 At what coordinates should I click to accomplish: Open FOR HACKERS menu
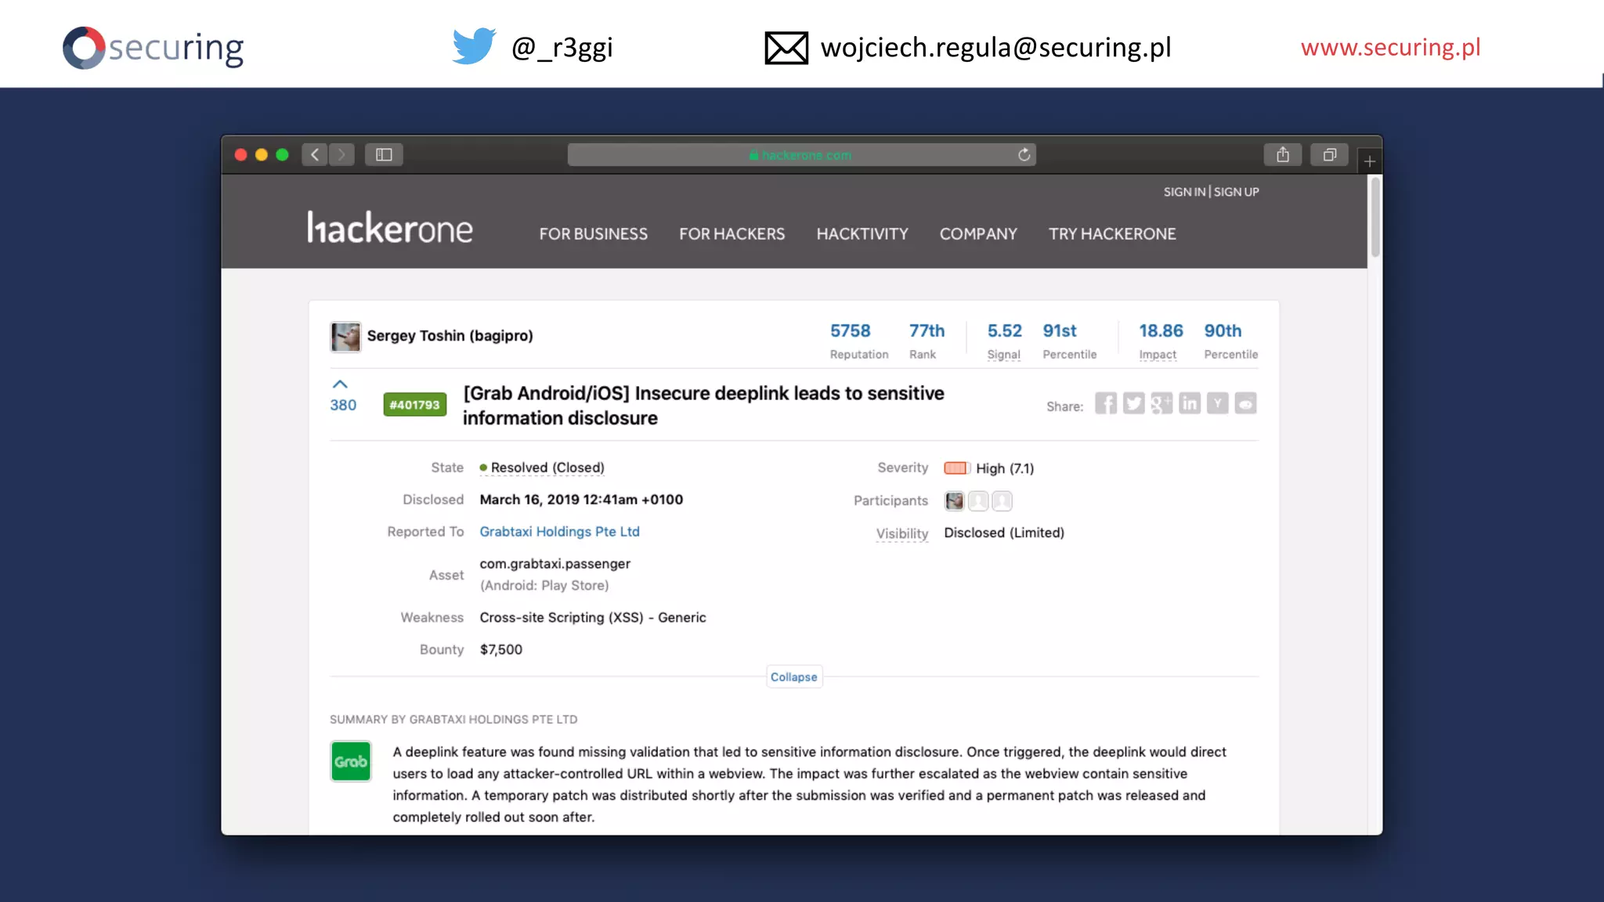coord(732,233)
